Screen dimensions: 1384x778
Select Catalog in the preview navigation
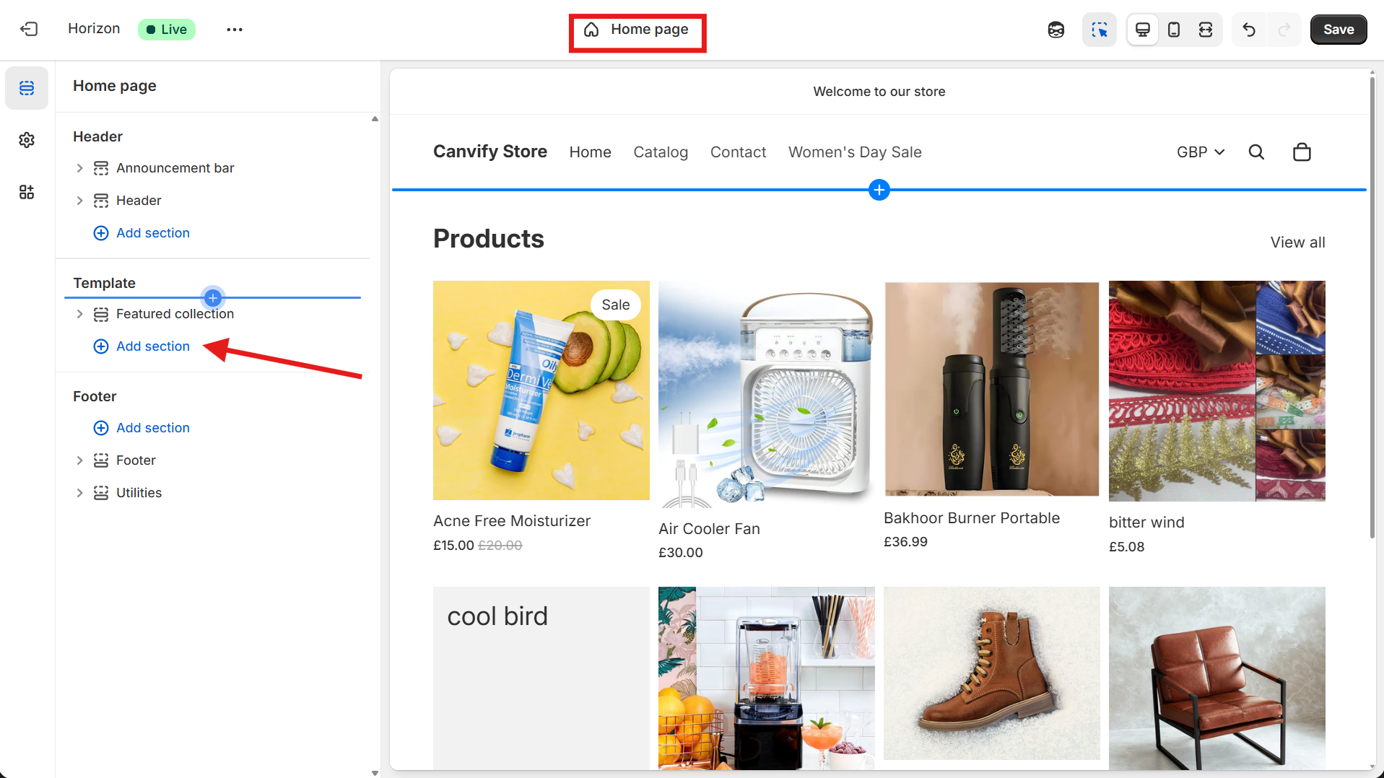pos(660,152)
